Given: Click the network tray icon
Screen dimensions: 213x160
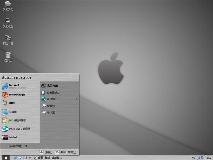Looking at the screenshot, I should point(198,158).
